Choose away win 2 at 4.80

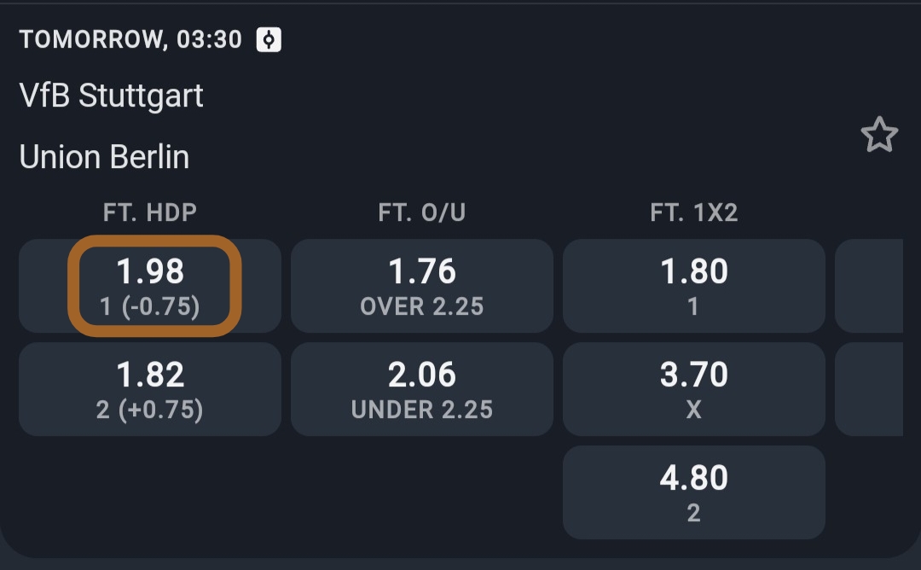tap(693, 492)
